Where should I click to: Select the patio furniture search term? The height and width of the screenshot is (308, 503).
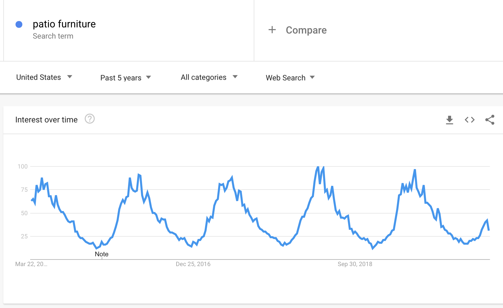tap(64, 24)
